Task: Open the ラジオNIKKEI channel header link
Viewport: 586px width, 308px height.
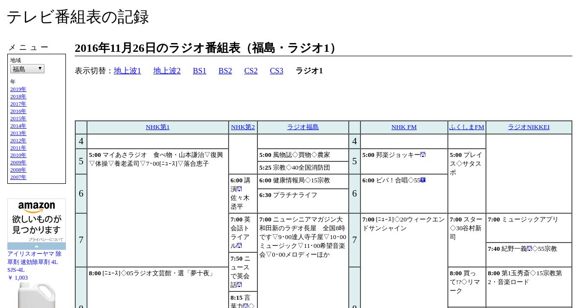Action: pos(529,127)
